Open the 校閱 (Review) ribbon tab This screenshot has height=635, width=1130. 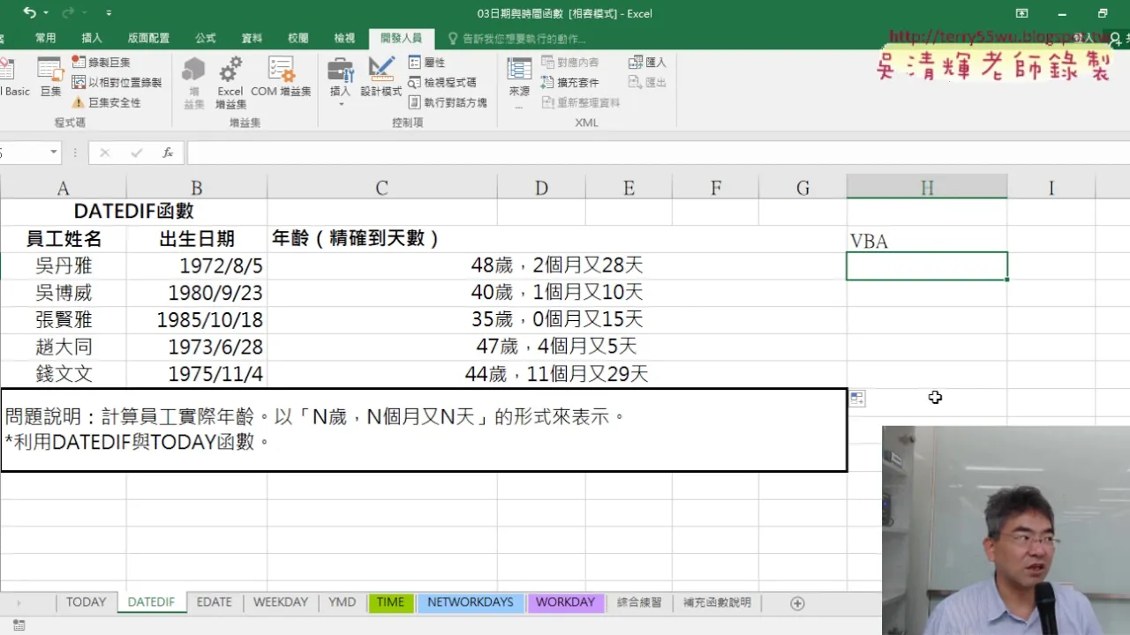click(x=298, y=38)
